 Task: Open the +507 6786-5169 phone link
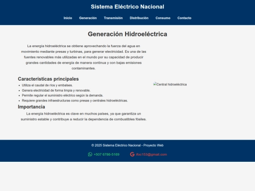(x=107, y=155)
